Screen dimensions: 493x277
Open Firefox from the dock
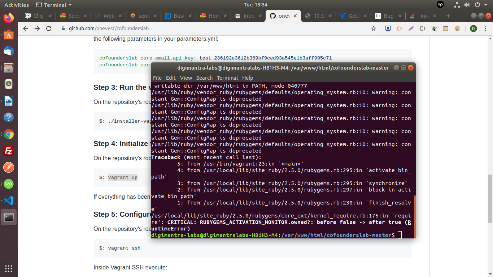point(9,18)
